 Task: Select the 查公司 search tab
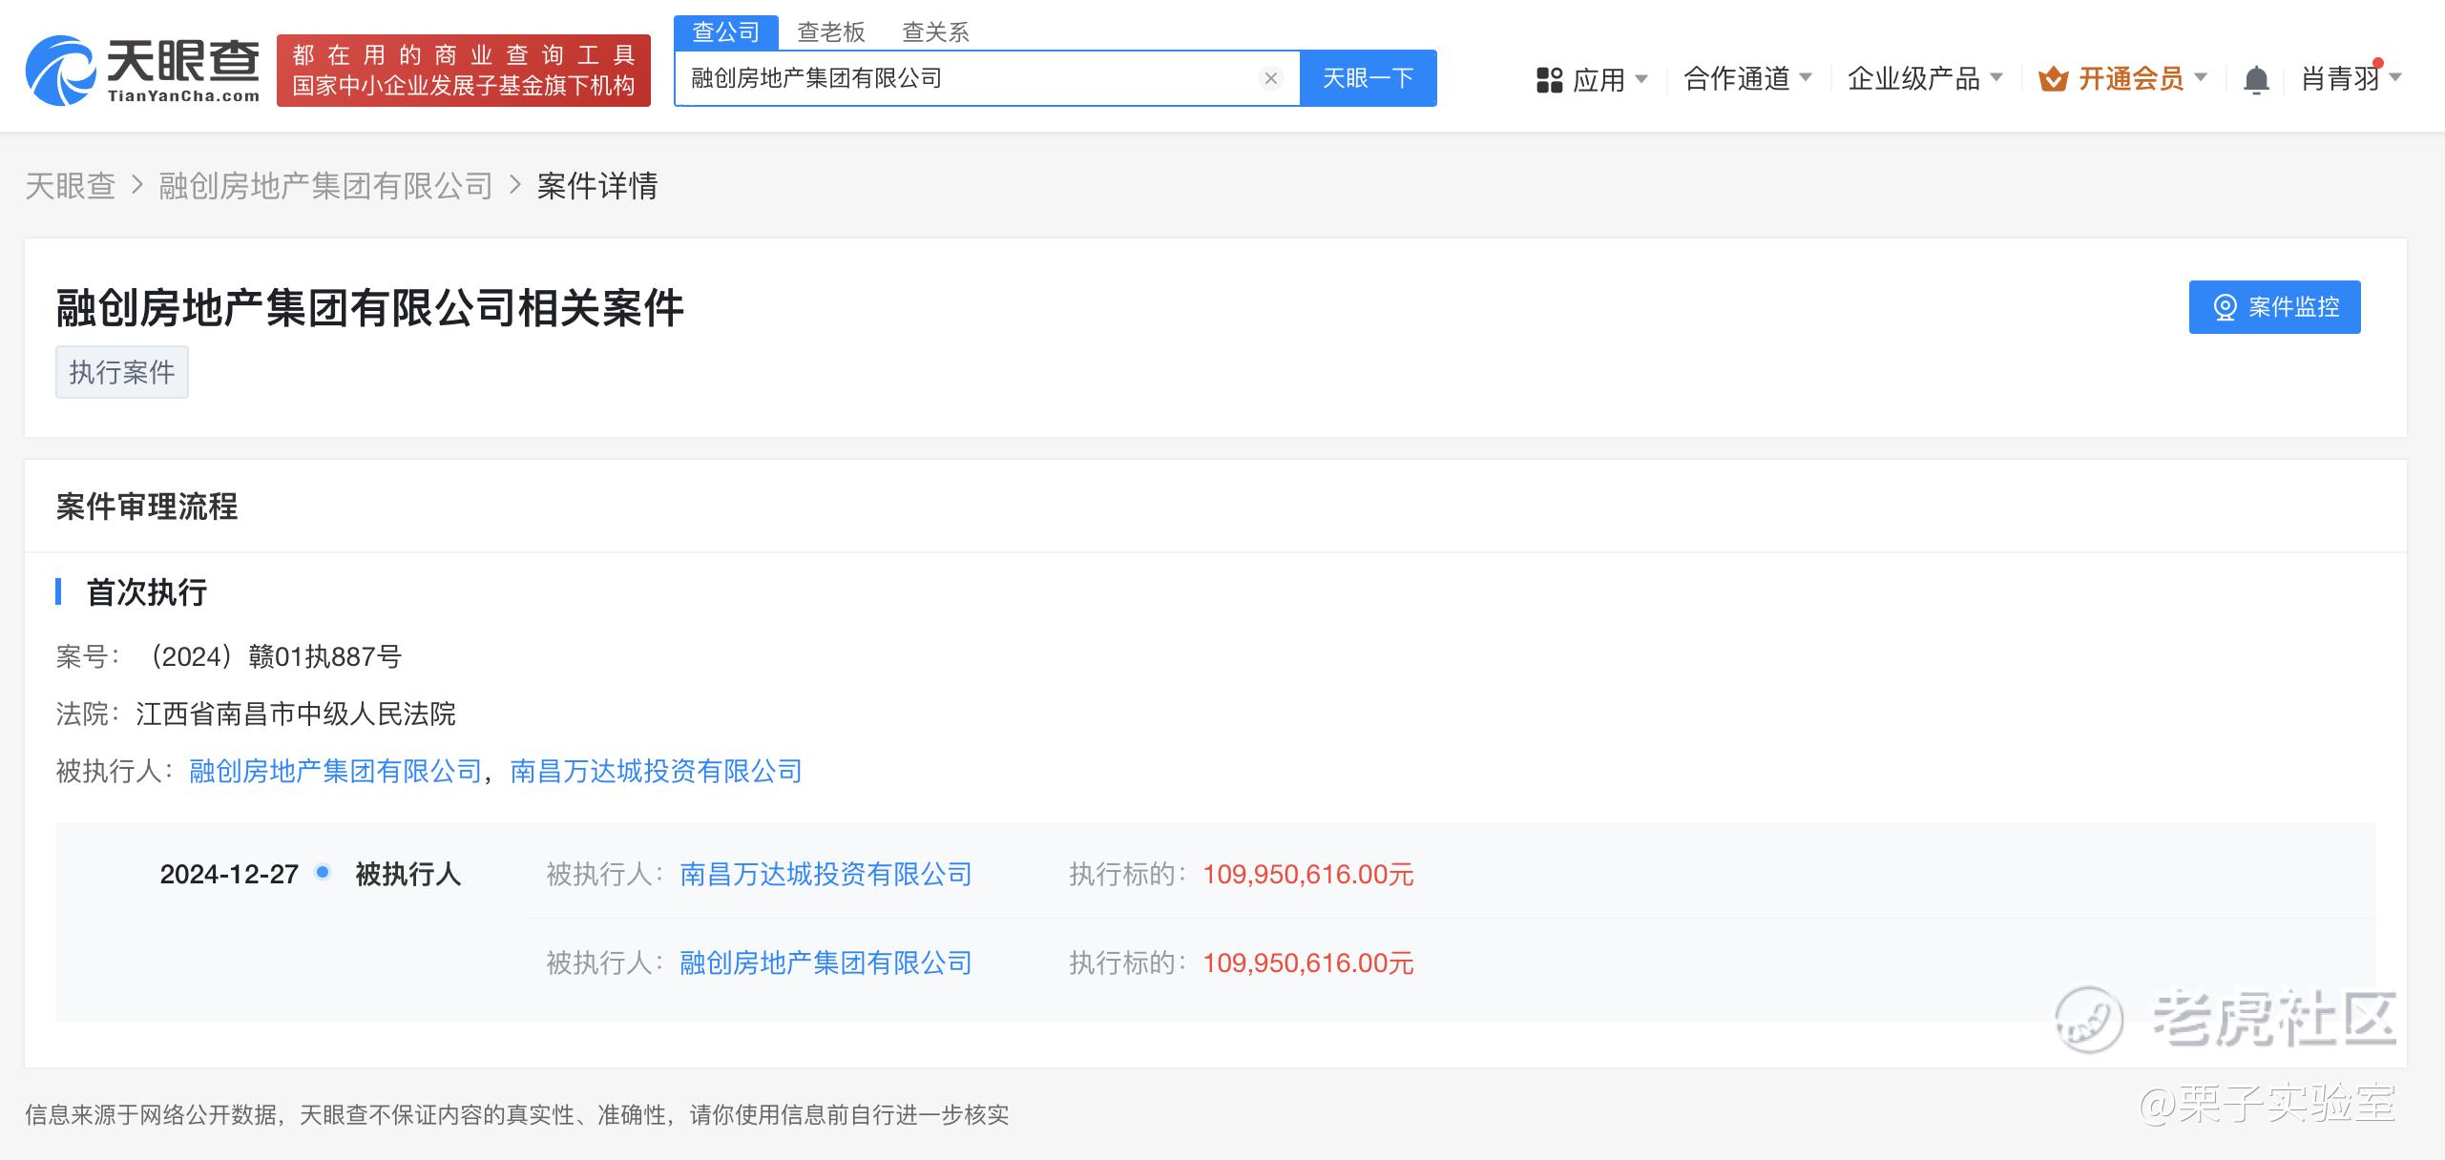point(725,32)
